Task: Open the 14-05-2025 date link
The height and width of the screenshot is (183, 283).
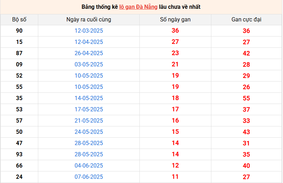Action: click(89, 98)
